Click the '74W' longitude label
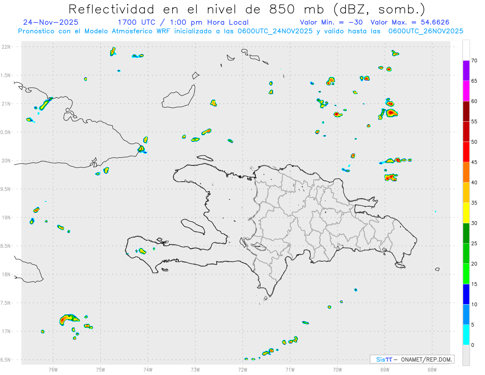 click(x=148, y=369)
